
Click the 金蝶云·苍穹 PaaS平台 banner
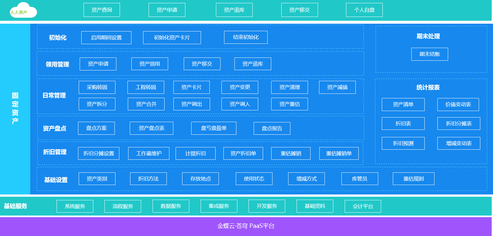pos(246,226)
